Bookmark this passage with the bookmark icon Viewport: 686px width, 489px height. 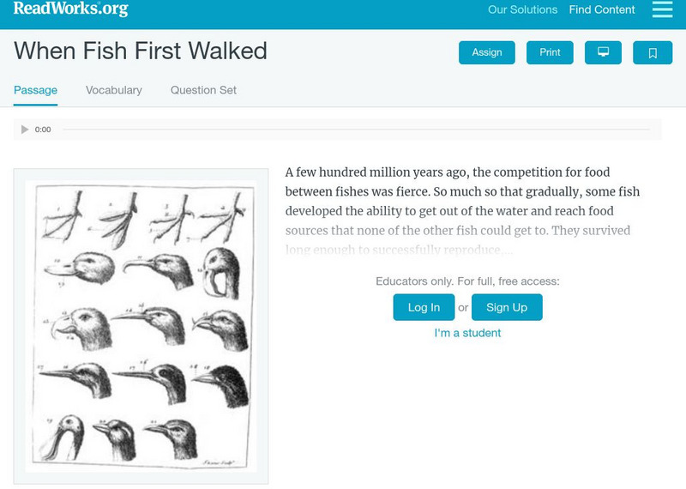(653, 52)
